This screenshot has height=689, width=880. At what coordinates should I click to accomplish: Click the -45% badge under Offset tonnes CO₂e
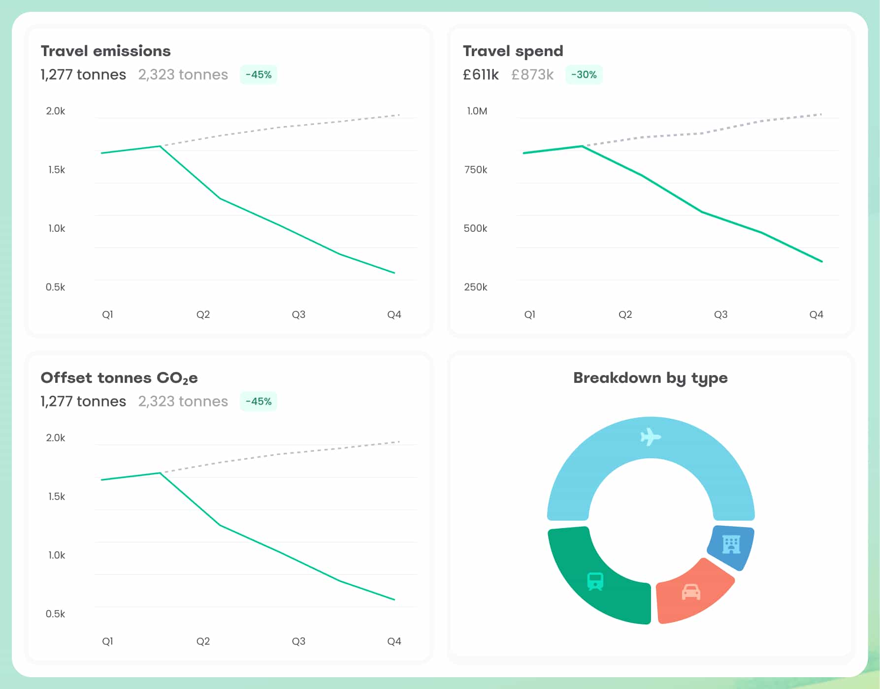pos(259,402)
